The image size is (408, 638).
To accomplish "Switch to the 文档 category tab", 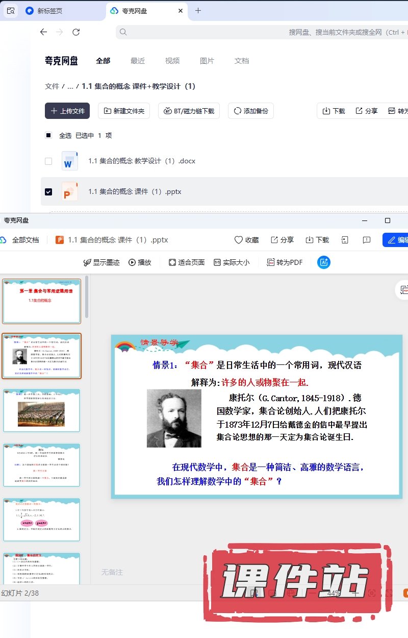I will click(241, 61).
